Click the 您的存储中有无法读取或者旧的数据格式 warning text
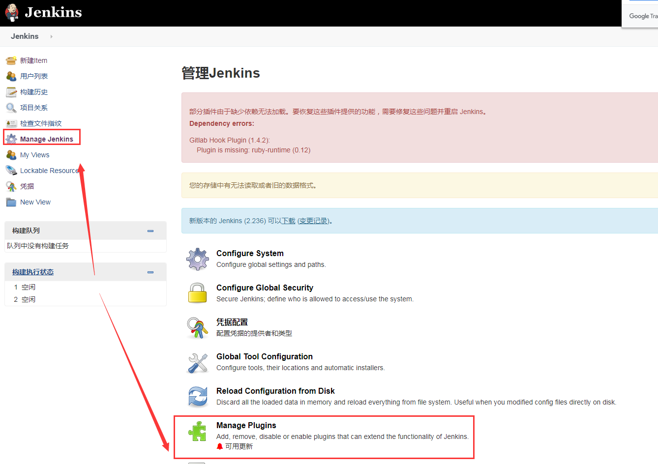This screenshot has width=658, height=464. coord(254,185)
